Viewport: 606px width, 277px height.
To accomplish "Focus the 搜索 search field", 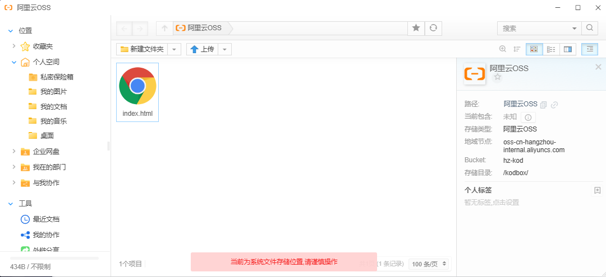I will pyautogui.click(x=535, y=28).
